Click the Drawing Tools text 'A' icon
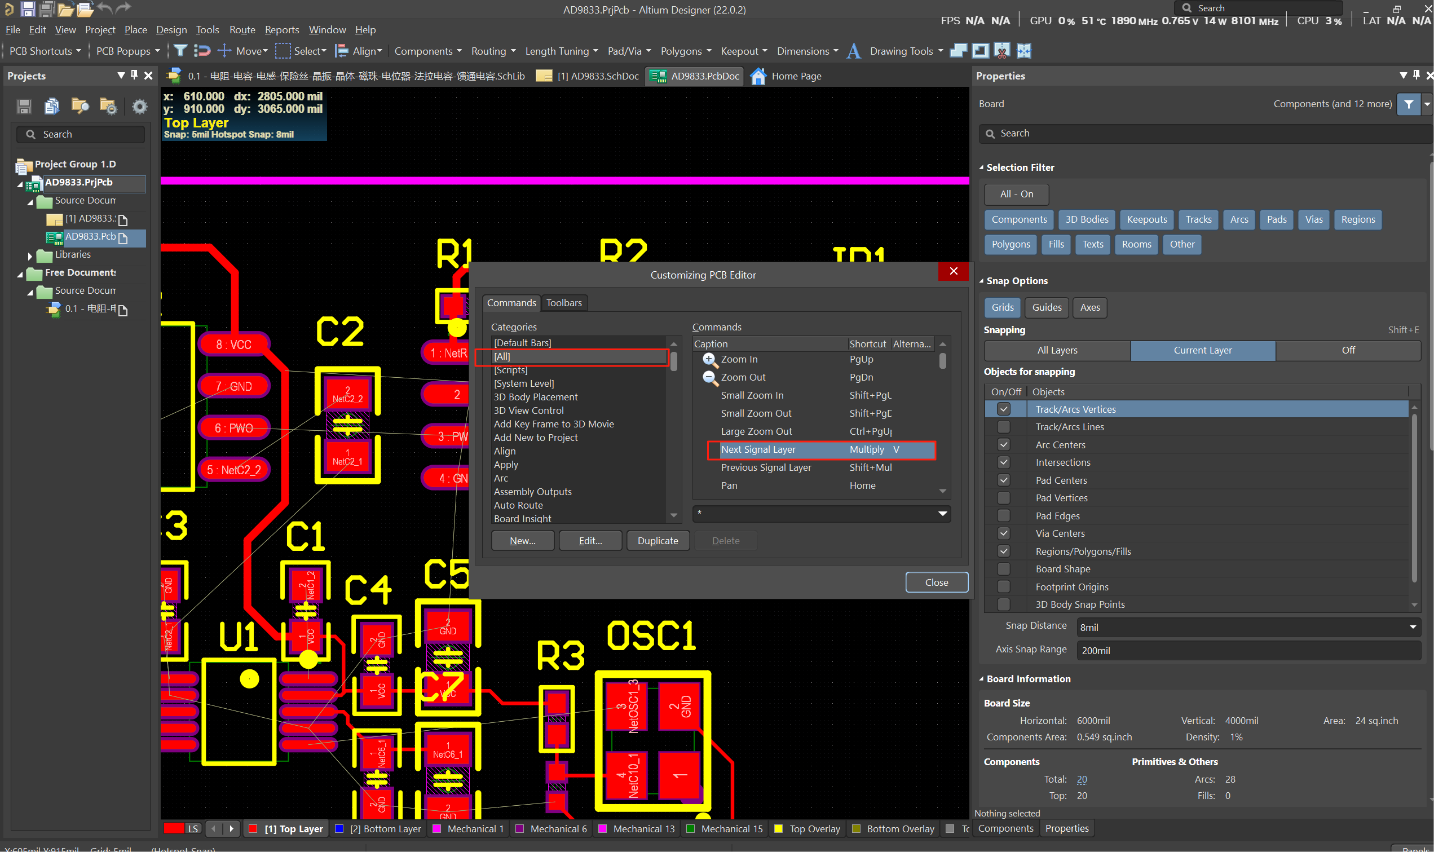 pyautogui.click(x=854, y=51)
